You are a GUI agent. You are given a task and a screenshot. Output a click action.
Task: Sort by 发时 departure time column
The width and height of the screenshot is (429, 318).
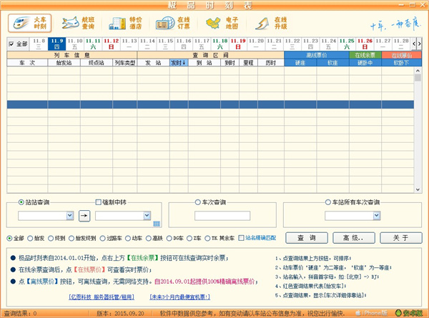tap(179, 63)
